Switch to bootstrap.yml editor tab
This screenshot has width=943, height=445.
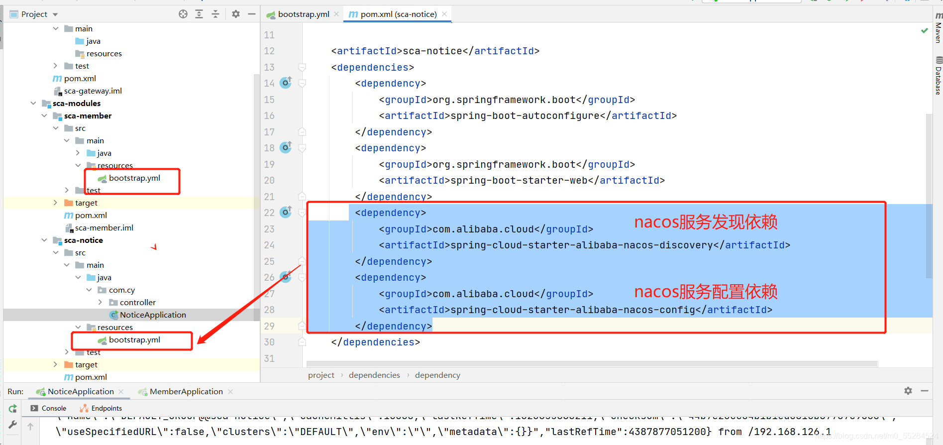click(x=299, y=14)
